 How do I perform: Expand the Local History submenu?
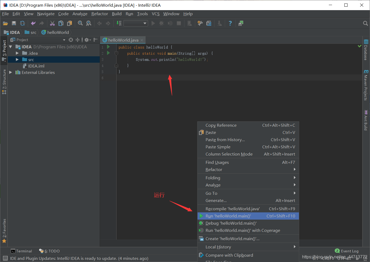[x=248, y=247]
